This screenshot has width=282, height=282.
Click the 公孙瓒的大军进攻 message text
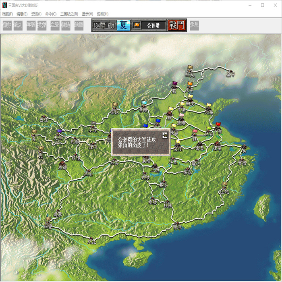137,139
